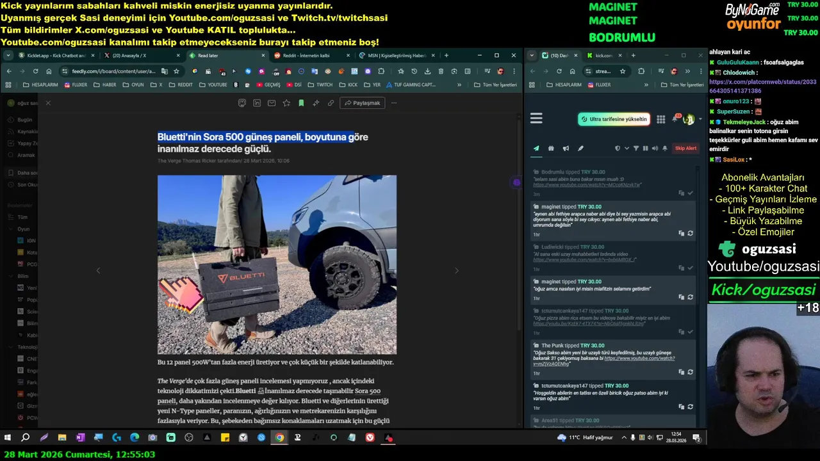This screenshot has height=461, width=820.
Task: Expand the Tüm Yer İşaretleri folder in the left browser
Action: coord(496,85)
